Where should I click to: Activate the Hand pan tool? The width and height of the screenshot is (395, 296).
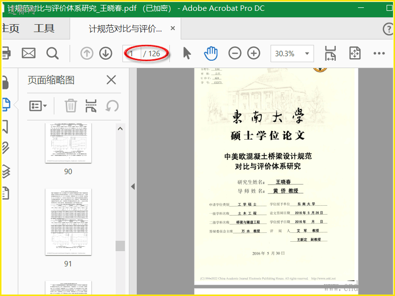tap(211, 53)
